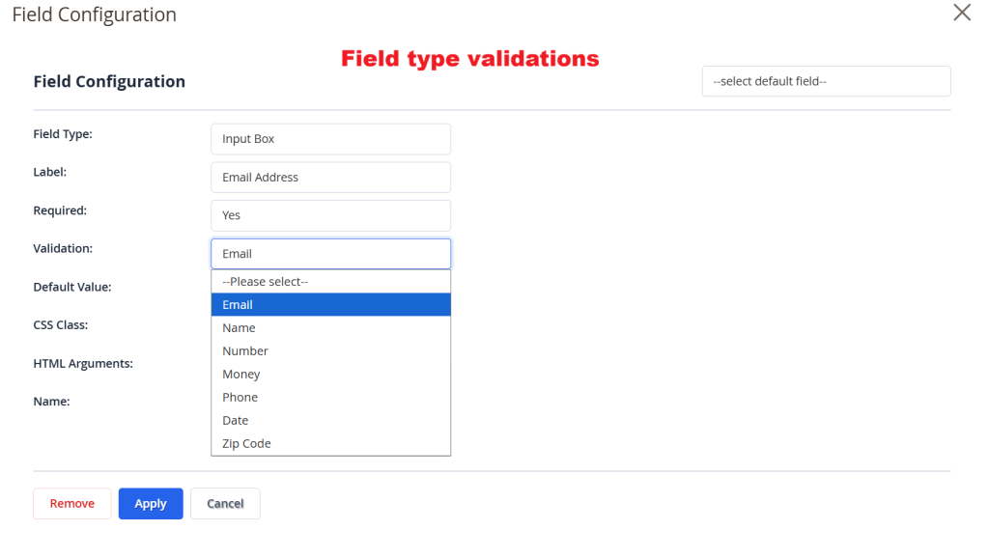
Task: Click the CSS Class: label text
Action: coord(61,325)
